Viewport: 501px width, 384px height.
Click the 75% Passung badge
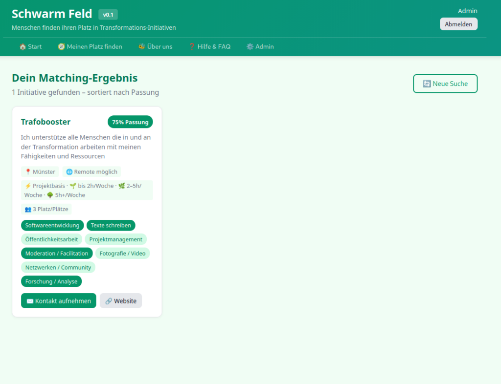[x=130, y=122]
